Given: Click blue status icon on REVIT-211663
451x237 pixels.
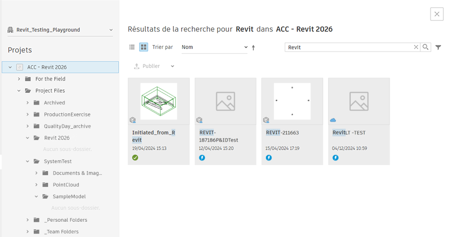Looking at the screenshot, I should tap(268, 158).
